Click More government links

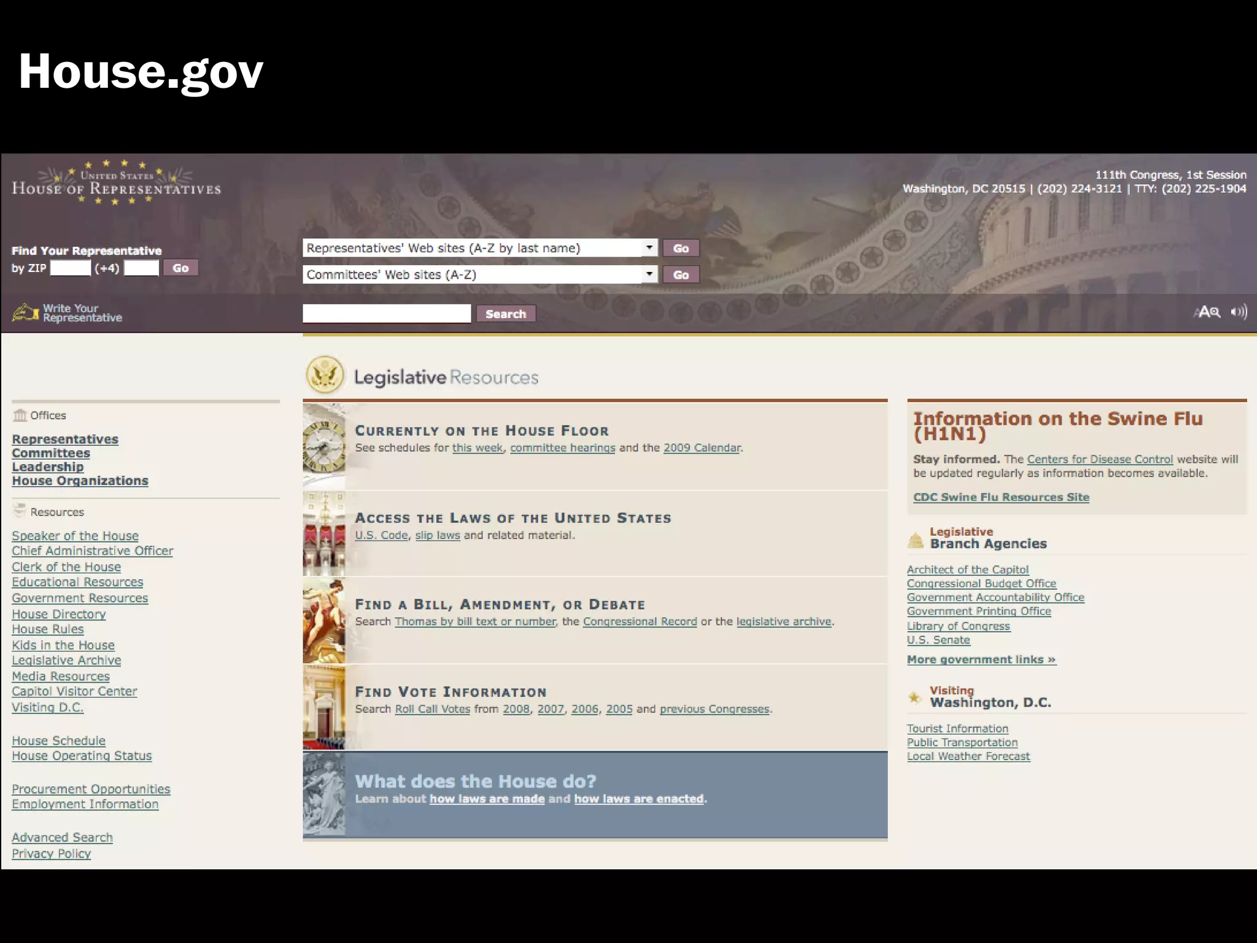981,659
